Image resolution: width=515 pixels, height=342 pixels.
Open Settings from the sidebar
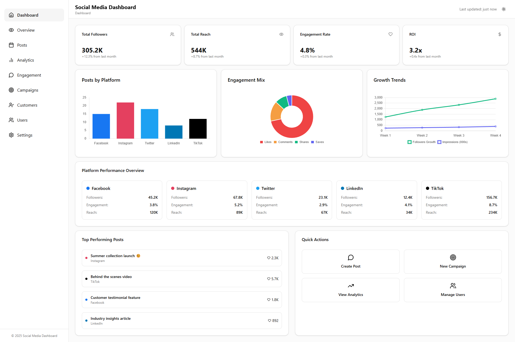[x=34, y=135]
